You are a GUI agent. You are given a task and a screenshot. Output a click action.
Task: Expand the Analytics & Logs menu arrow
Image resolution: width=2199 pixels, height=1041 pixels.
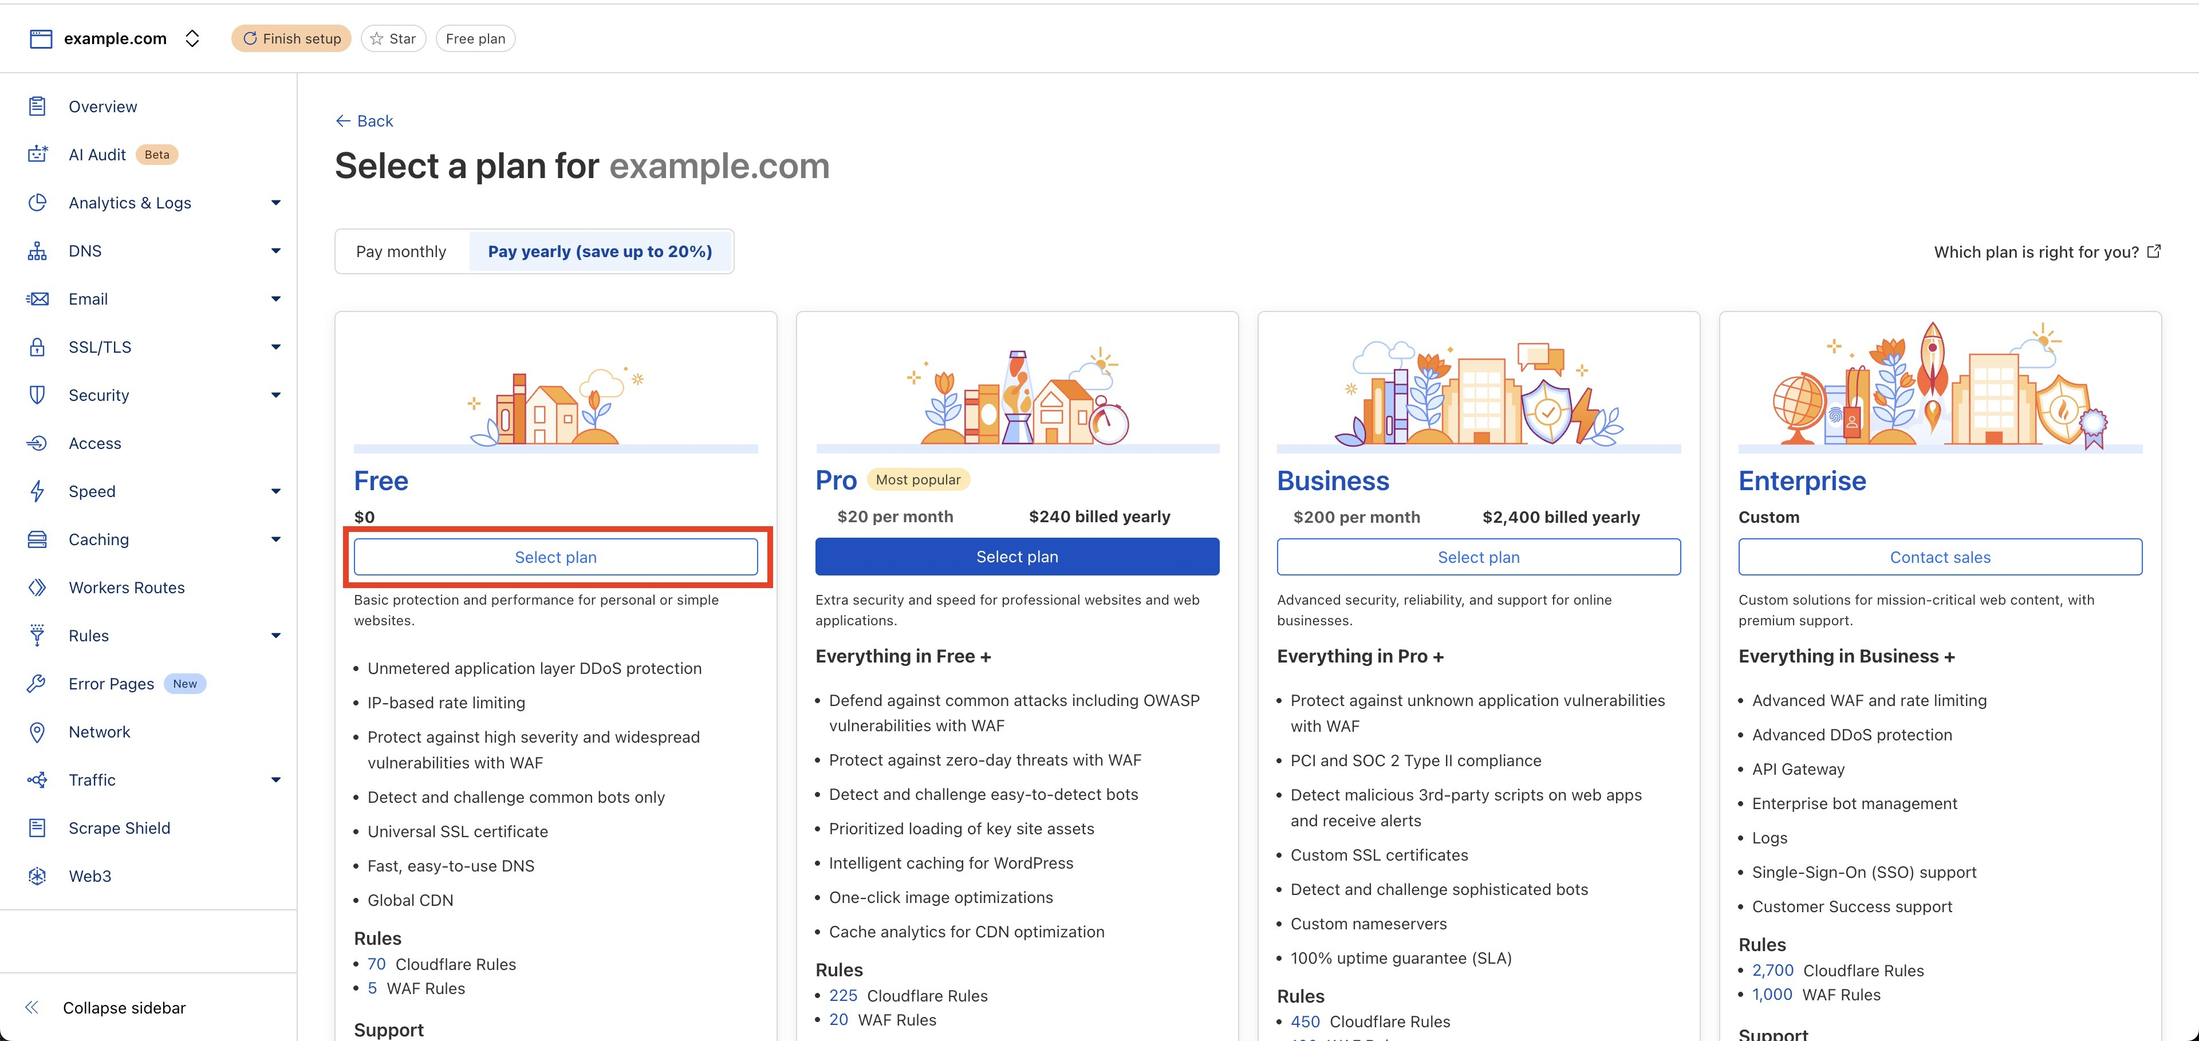275,203
